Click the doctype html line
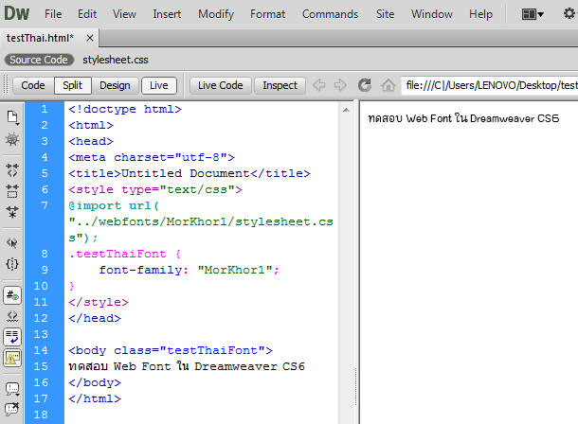The image size is (578, 424). point(125,110)
